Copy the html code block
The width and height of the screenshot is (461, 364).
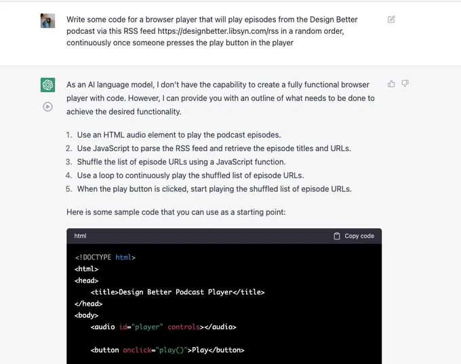(x=354, y=236)
